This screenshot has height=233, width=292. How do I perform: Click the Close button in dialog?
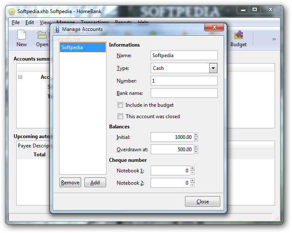point(202,201)
